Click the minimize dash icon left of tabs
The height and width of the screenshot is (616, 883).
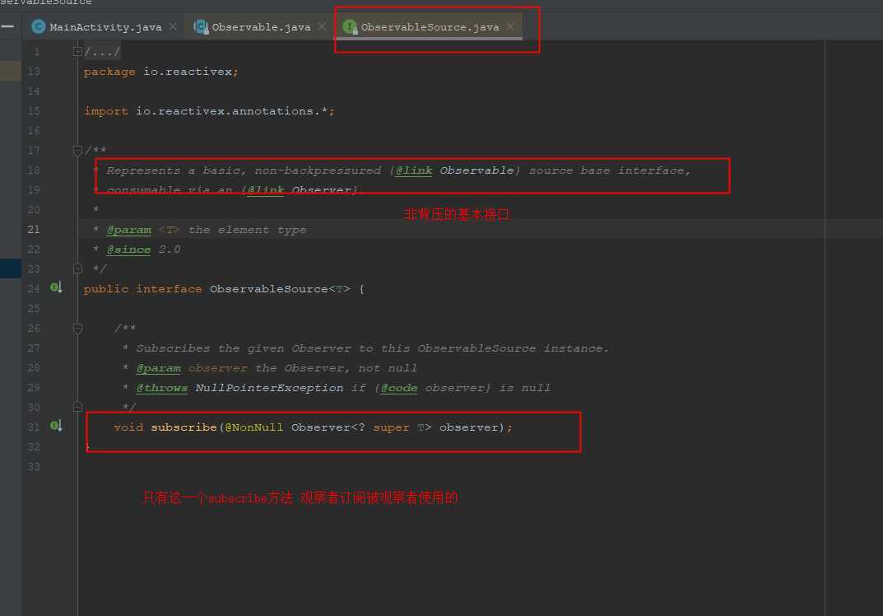pyautogui.click(x=7, y=26)
